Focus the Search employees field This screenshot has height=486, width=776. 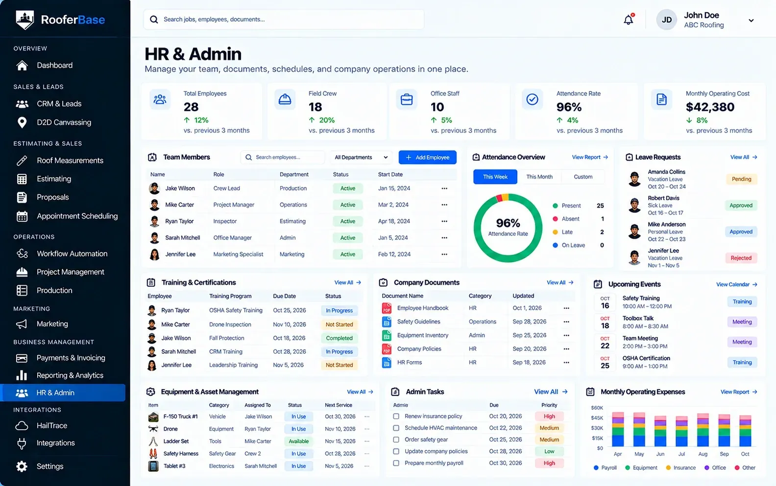pyautogui.click(x=283, y=158)
